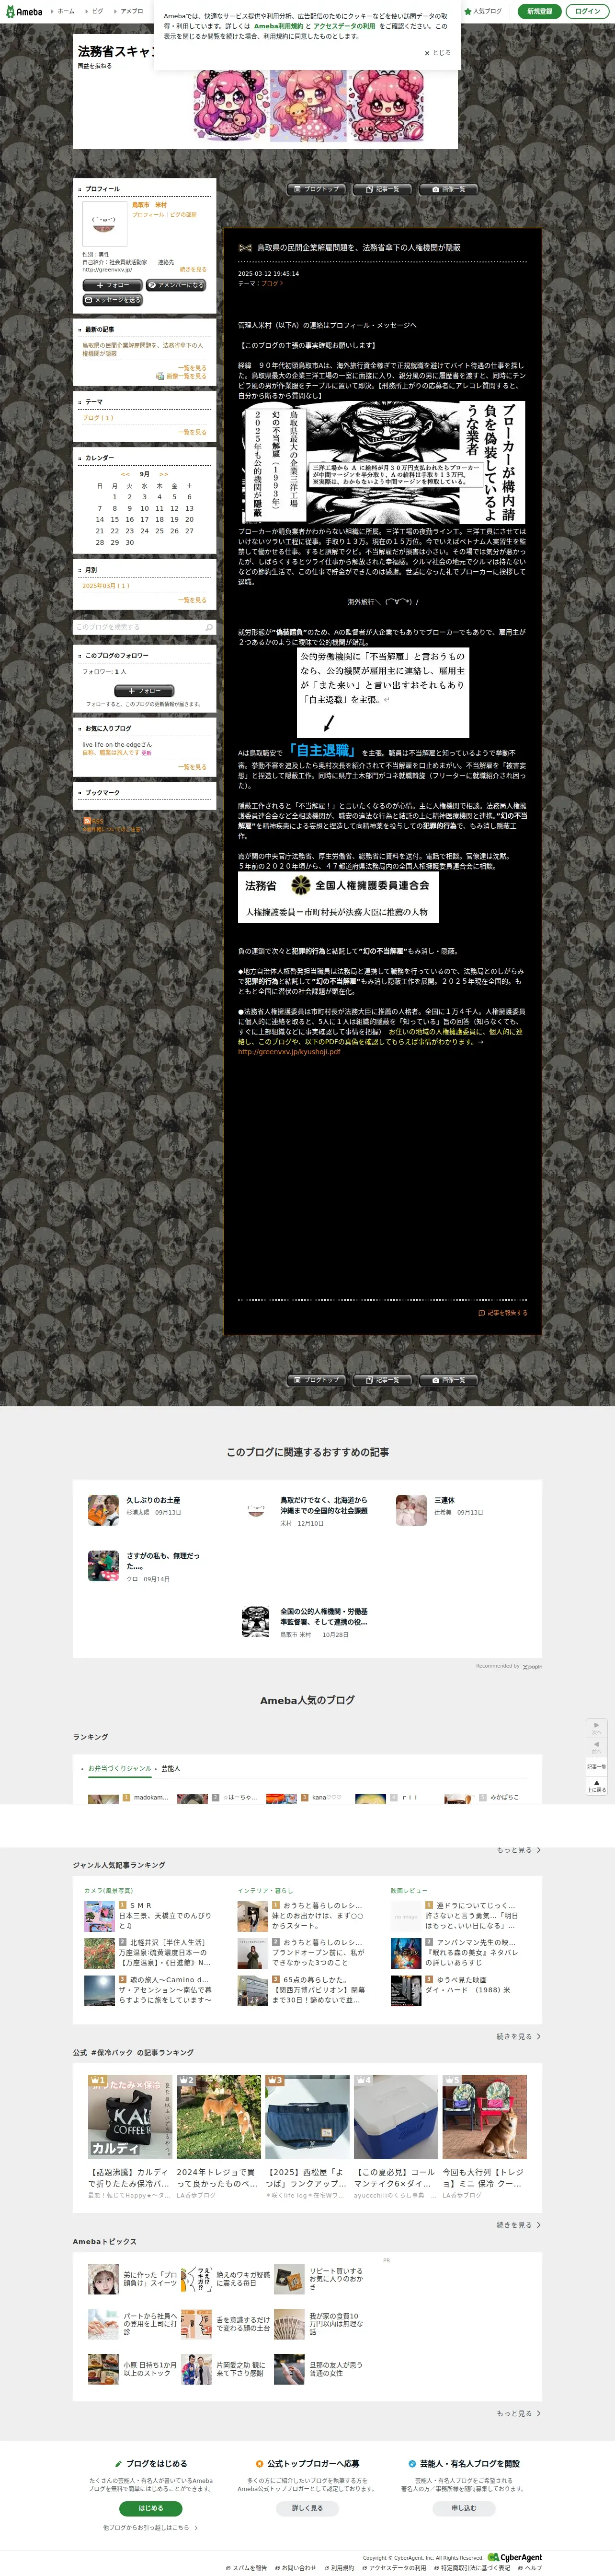Click 一覧を見る under テーマ section

tap(193, 432)
